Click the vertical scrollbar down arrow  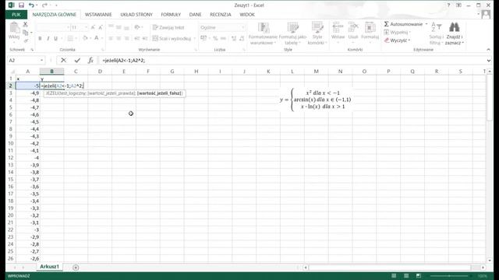pos(490,261)
